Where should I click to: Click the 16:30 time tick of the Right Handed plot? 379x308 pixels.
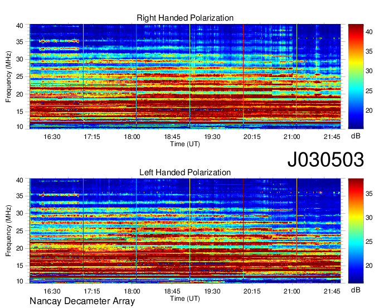(52, 137)
